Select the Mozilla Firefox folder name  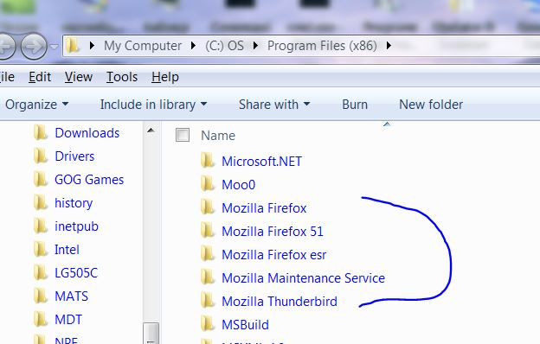click(264, 208)
